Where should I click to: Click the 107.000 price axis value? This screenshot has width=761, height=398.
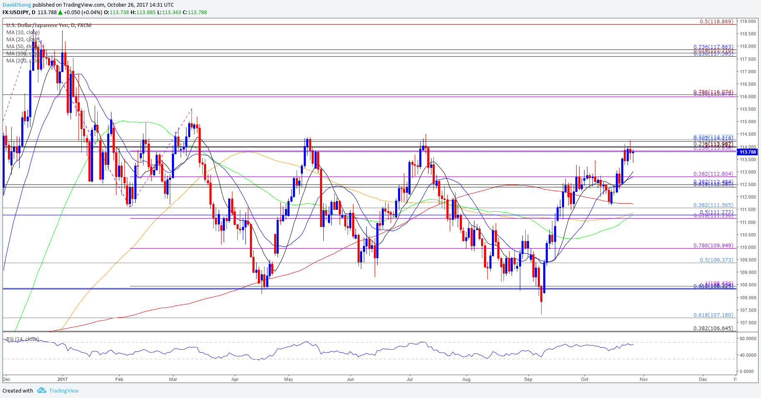click(x=748, y=323)
